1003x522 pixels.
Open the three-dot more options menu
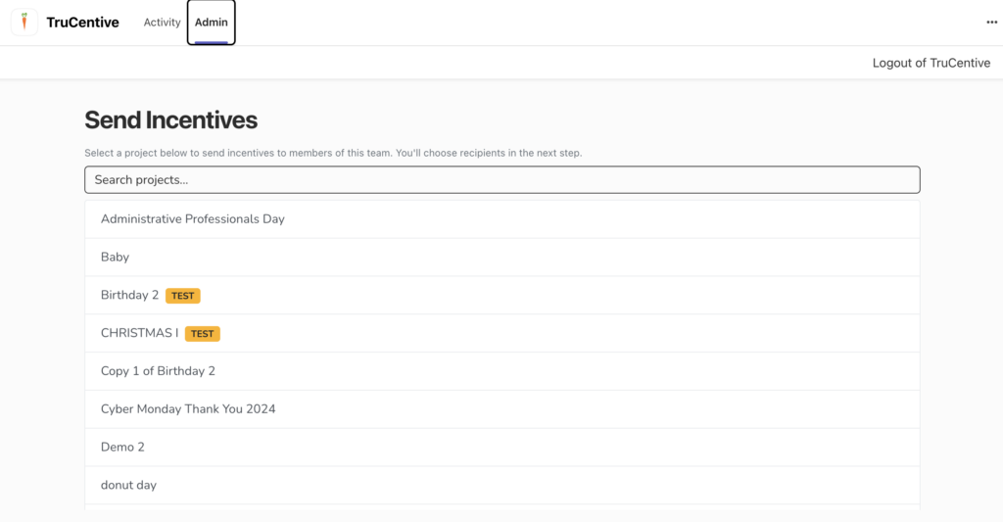coord(991,23)
